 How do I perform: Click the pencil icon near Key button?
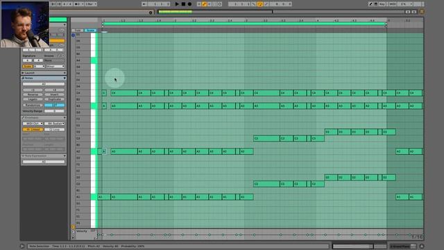tap(370, 4)
